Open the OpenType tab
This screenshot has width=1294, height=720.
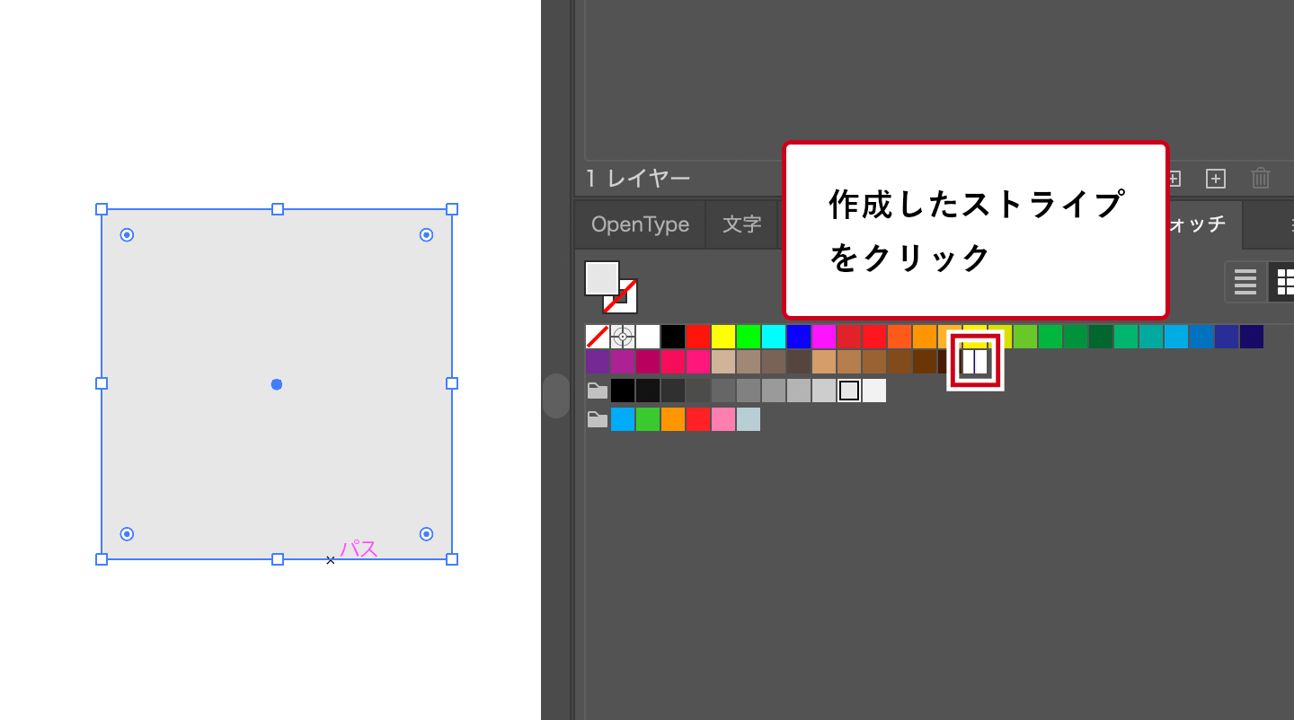tap(640, 224)
